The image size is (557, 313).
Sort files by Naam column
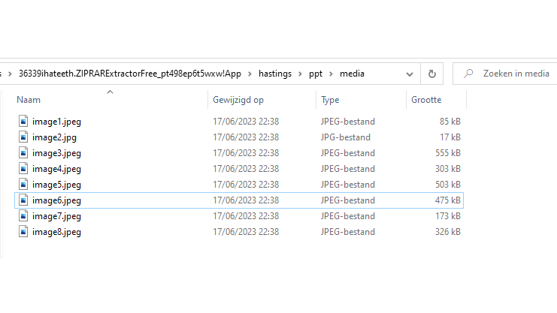click(29, 100)
